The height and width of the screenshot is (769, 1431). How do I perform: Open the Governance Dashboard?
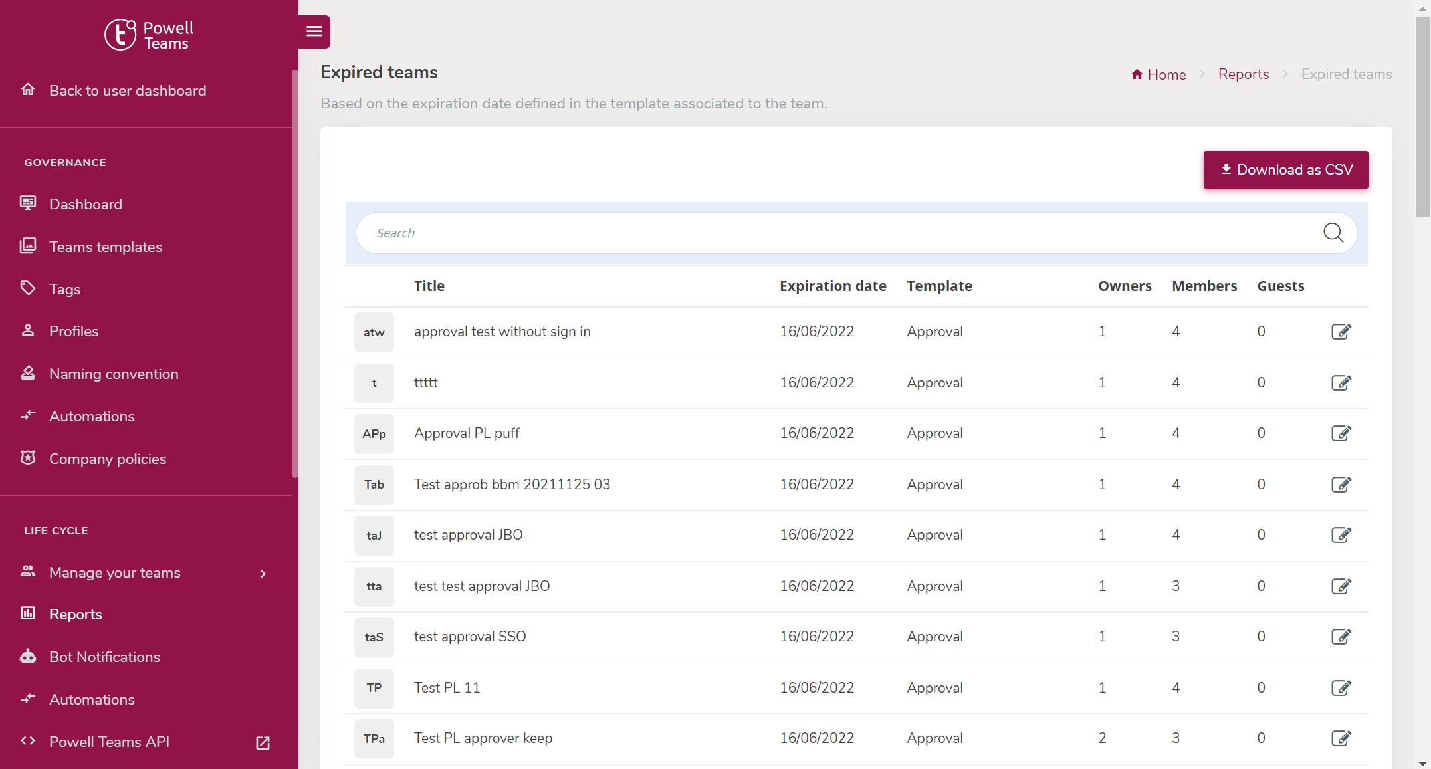pos(86,204)
